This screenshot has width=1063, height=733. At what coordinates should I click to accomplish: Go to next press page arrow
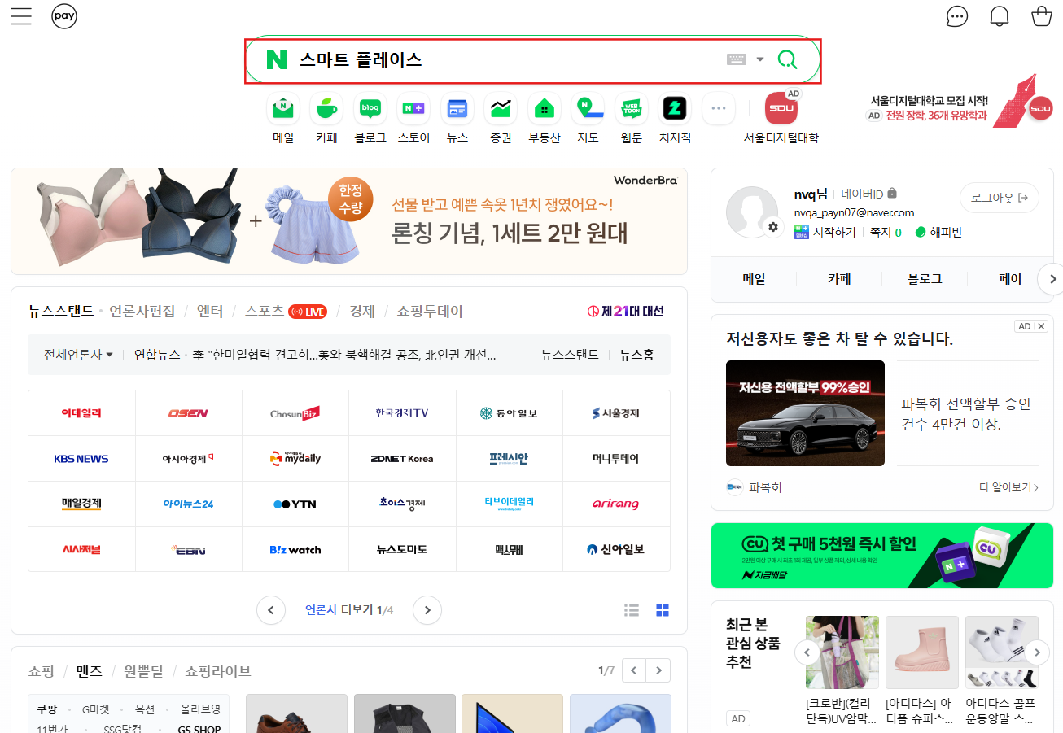click(427, 609)
